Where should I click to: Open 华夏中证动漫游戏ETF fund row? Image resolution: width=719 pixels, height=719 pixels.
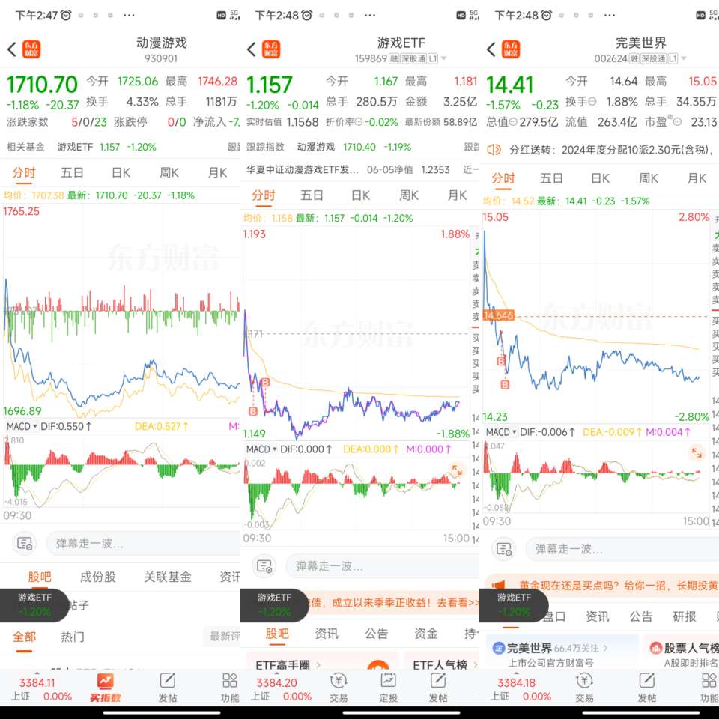pos(359,170)
